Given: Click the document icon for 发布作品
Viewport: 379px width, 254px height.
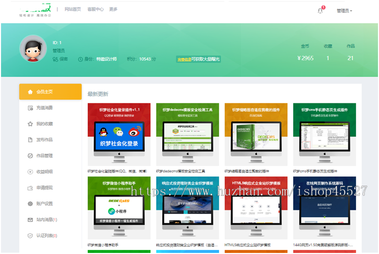Looking at the screenshot, I should [30, 140].
